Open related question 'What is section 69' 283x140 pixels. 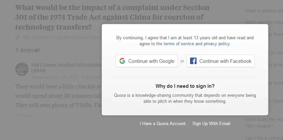pyautogui.click(x=264, y=11)
